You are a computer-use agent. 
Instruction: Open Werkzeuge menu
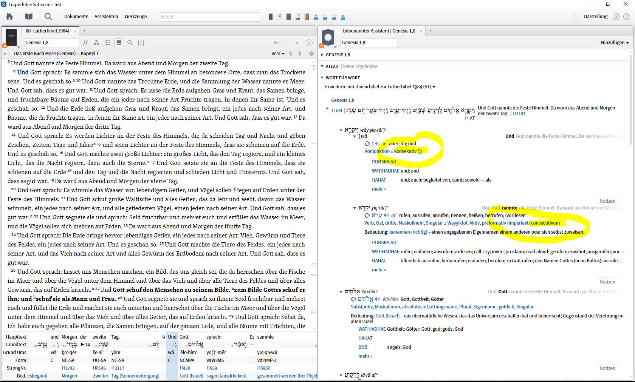point(136,17)
